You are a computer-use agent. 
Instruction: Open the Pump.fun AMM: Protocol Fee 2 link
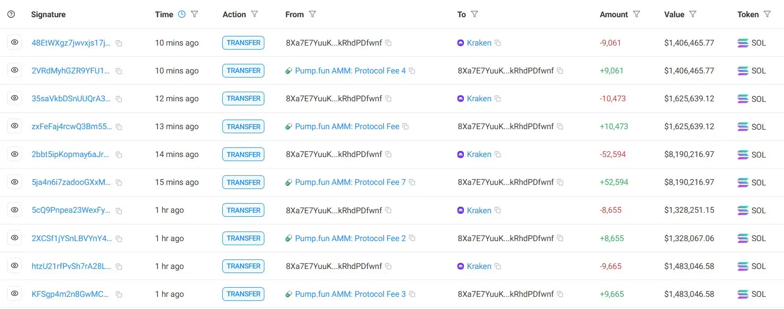coord(350,238)
